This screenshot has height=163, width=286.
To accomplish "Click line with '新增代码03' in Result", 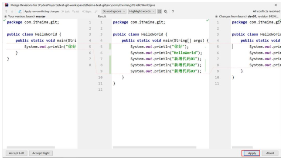I will click(x=166, y=71).
